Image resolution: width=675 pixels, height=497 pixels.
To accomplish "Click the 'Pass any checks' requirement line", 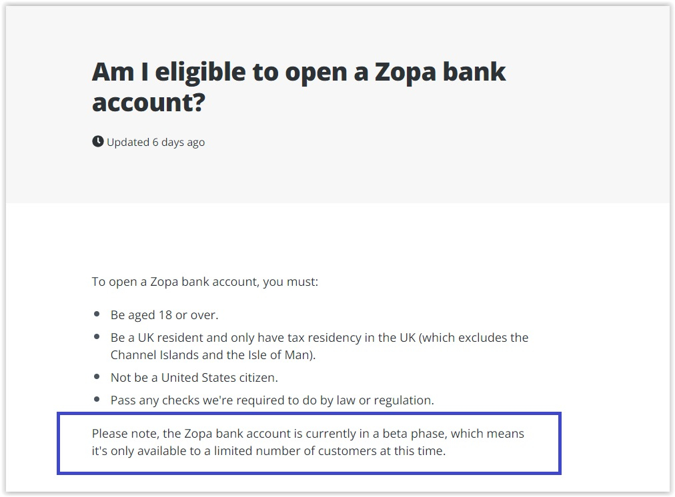I will tap(272, 400).
